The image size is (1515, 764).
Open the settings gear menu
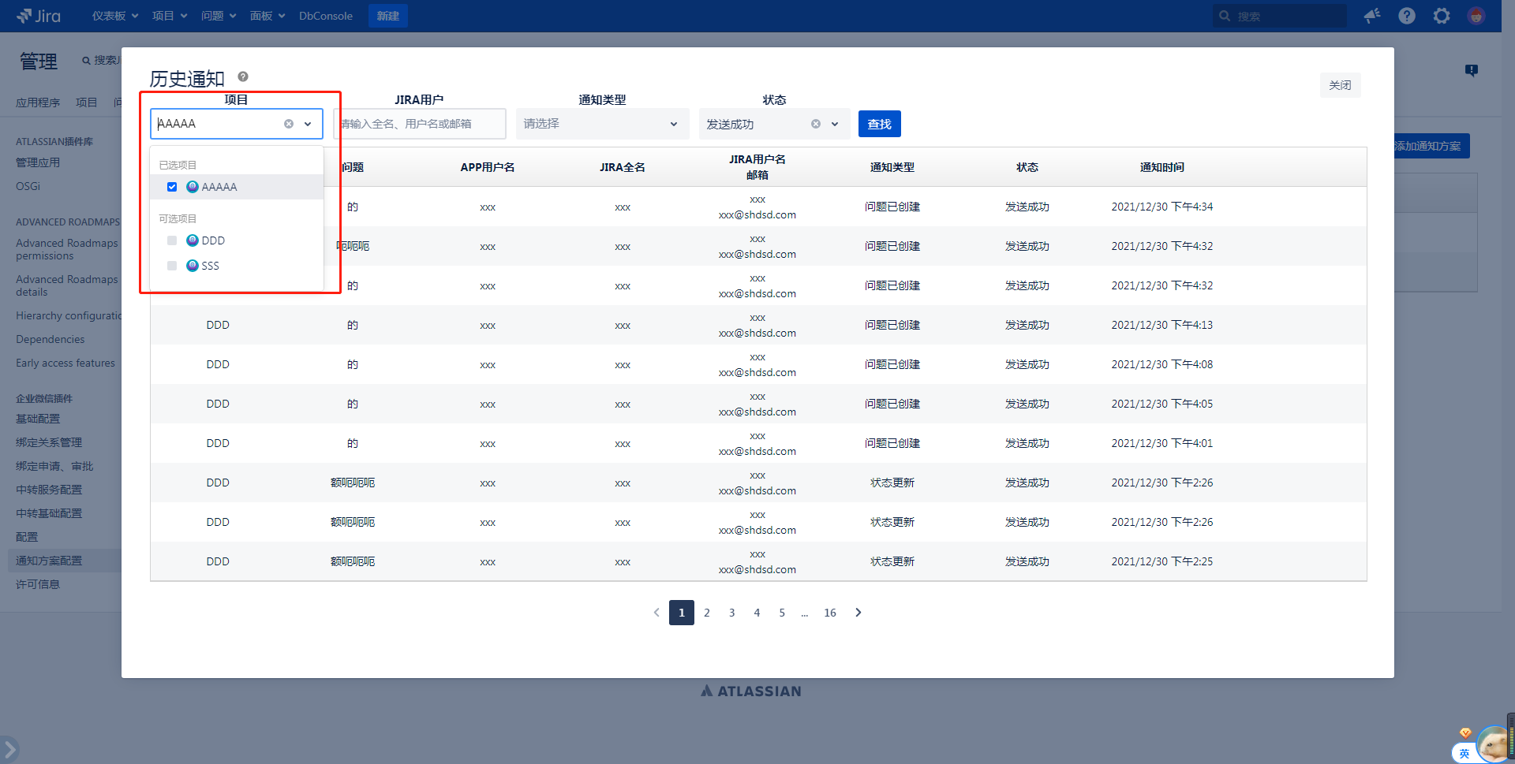click(x=1442, y=16)
